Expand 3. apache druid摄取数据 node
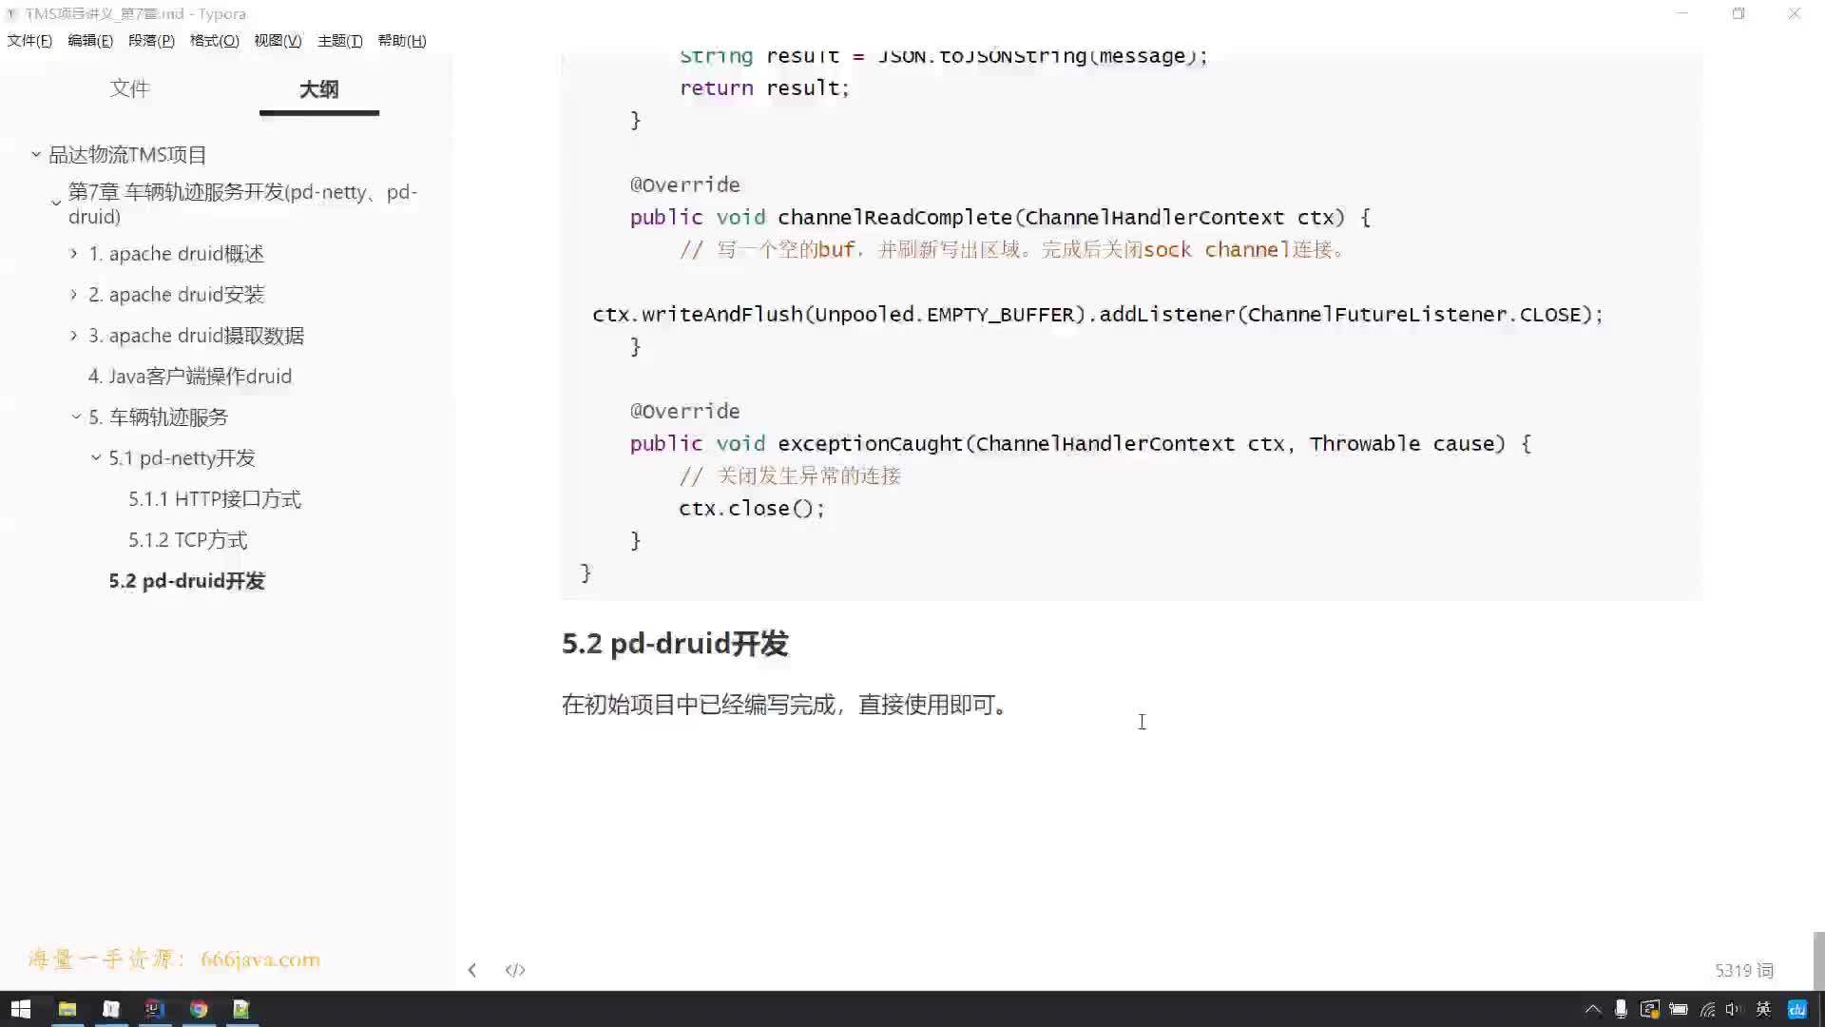 pos(74,335)
